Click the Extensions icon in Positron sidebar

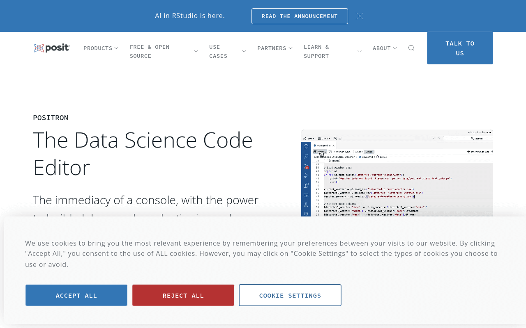pyautogui.click(x=306, y=185)
